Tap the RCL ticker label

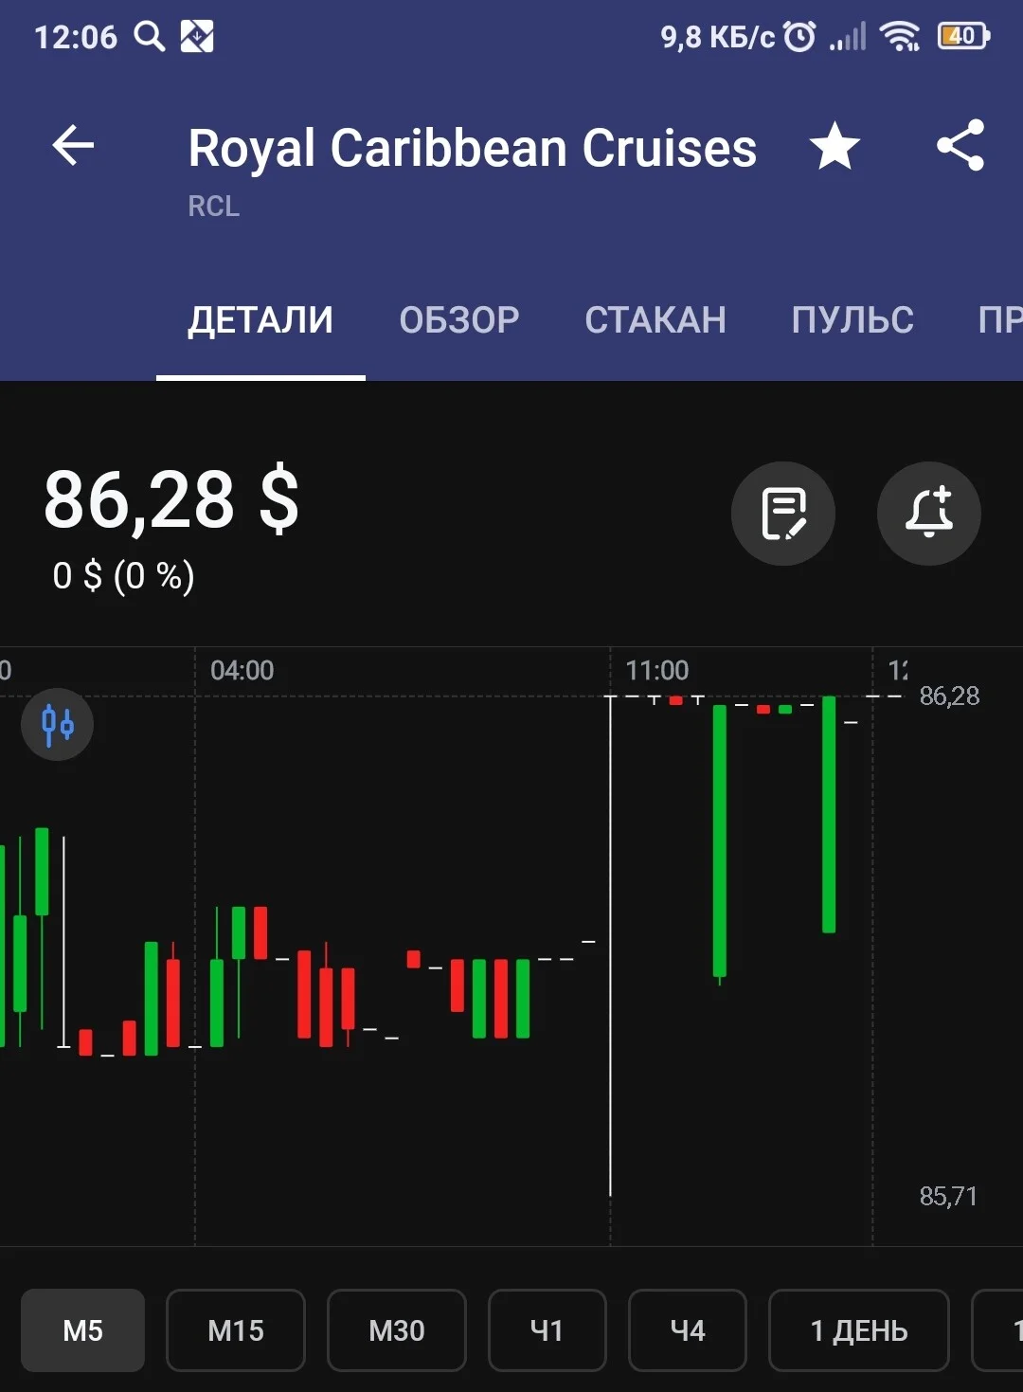[214, 206]
